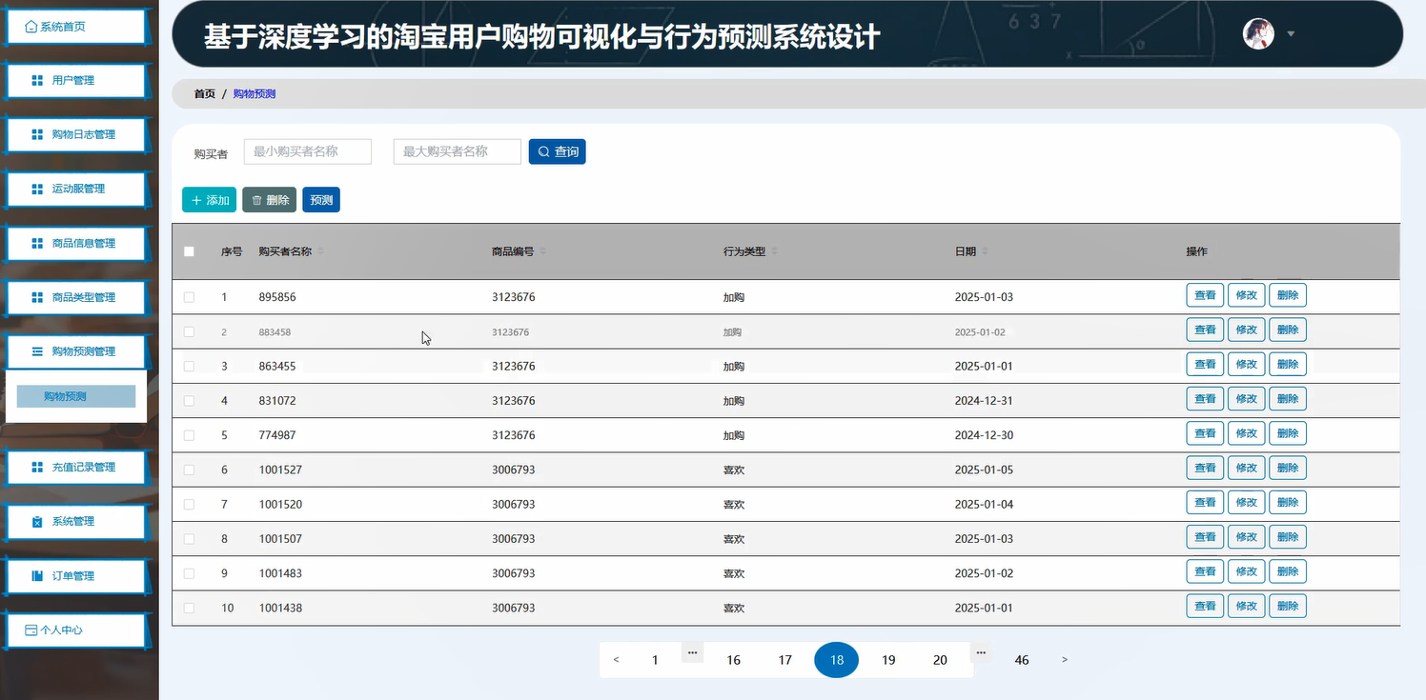The image size is (1426, 700).
Task: Focus the 最大购买者名称 input field
Action: (x=458, y=151)
